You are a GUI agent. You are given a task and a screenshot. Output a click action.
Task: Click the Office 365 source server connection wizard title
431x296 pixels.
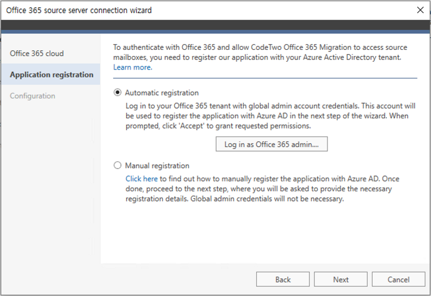point(79,10)
